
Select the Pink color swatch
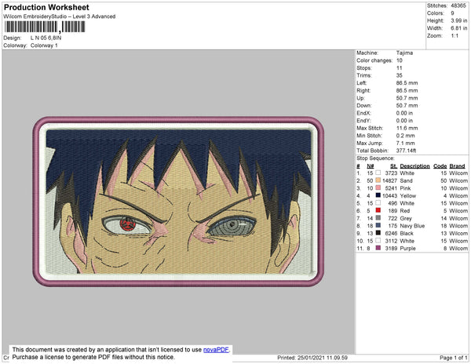[378, 187]
